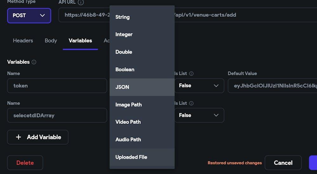This screenshot has height=174, width=317.
Task: Select Uploaded File type option
Action: [142, 157]
